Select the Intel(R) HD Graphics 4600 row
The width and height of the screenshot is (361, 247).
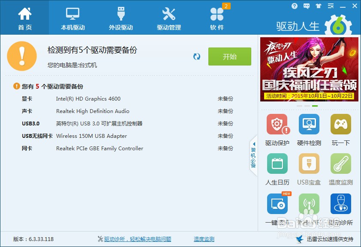click(x=127, y=99)
